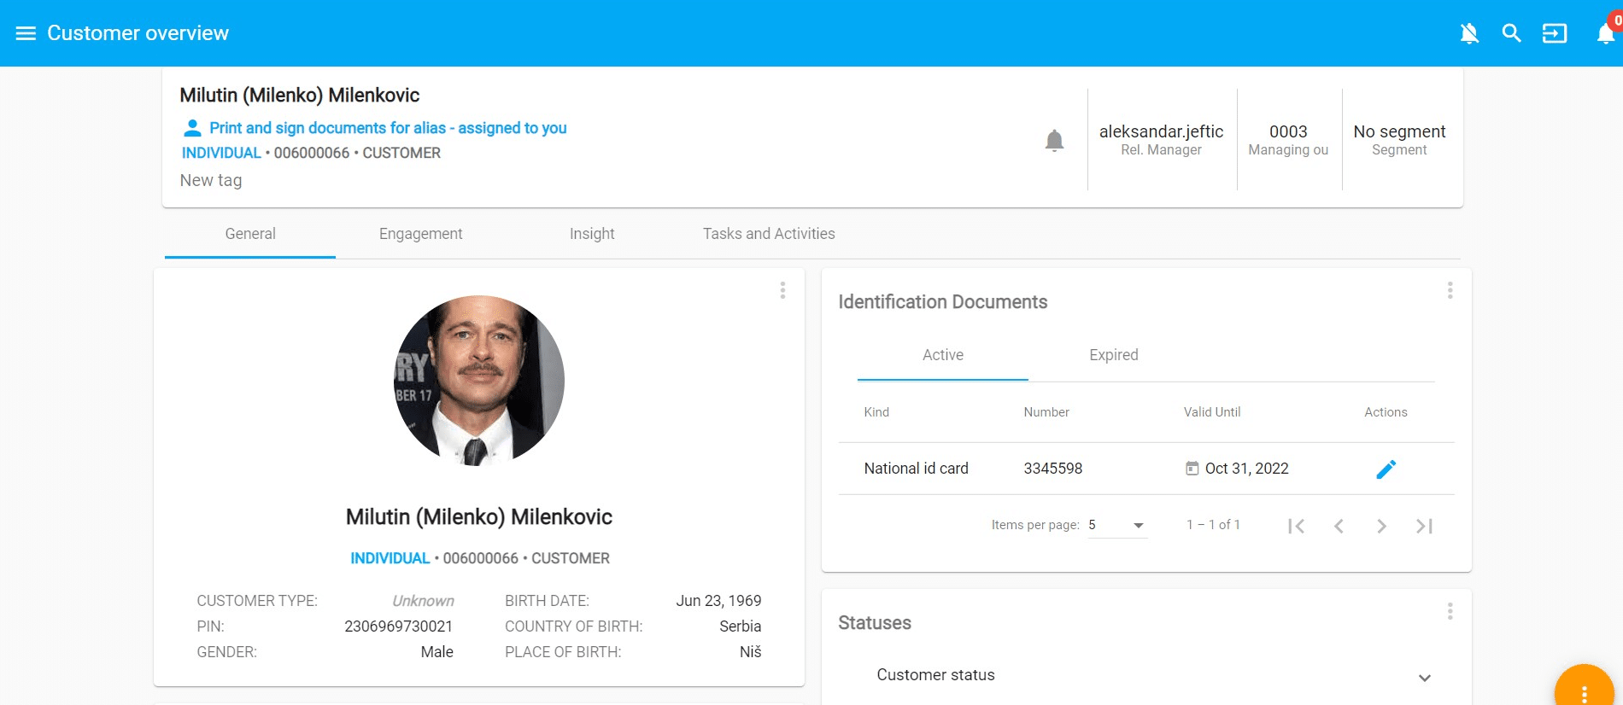This screenshot has width=1623, height=705.
Task: Open the Statuses card three-dot menu
Action: click(x=1450, y=611)
